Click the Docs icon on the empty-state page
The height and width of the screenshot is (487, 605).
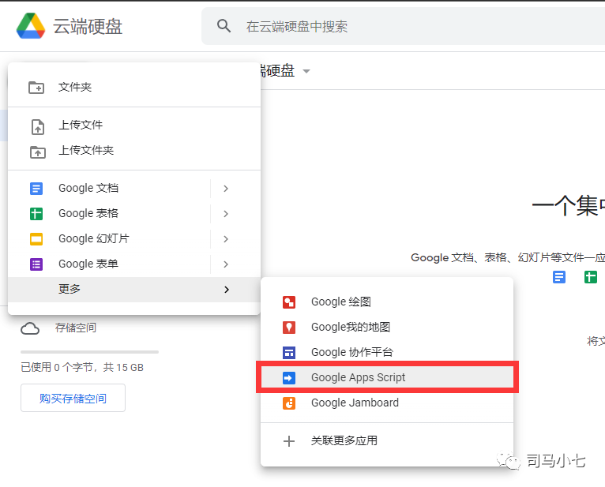point(559,277)
